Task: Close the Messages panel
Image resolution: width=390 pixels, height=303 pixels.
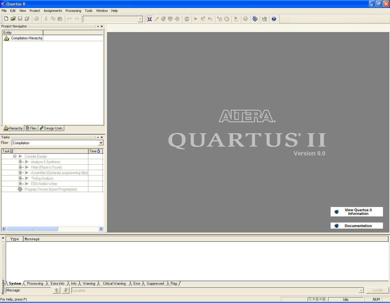Action: 3,238
